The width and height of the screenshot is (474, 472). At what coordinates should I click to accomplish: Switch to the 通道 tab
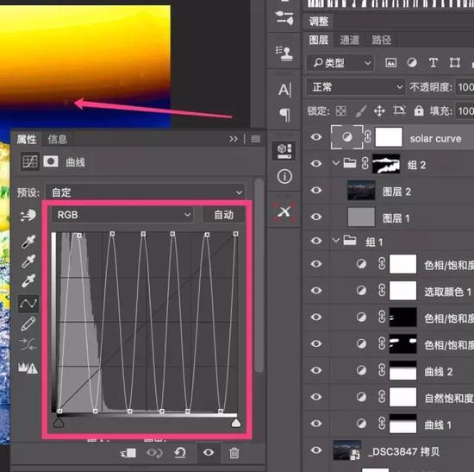[x=349, y=40]
